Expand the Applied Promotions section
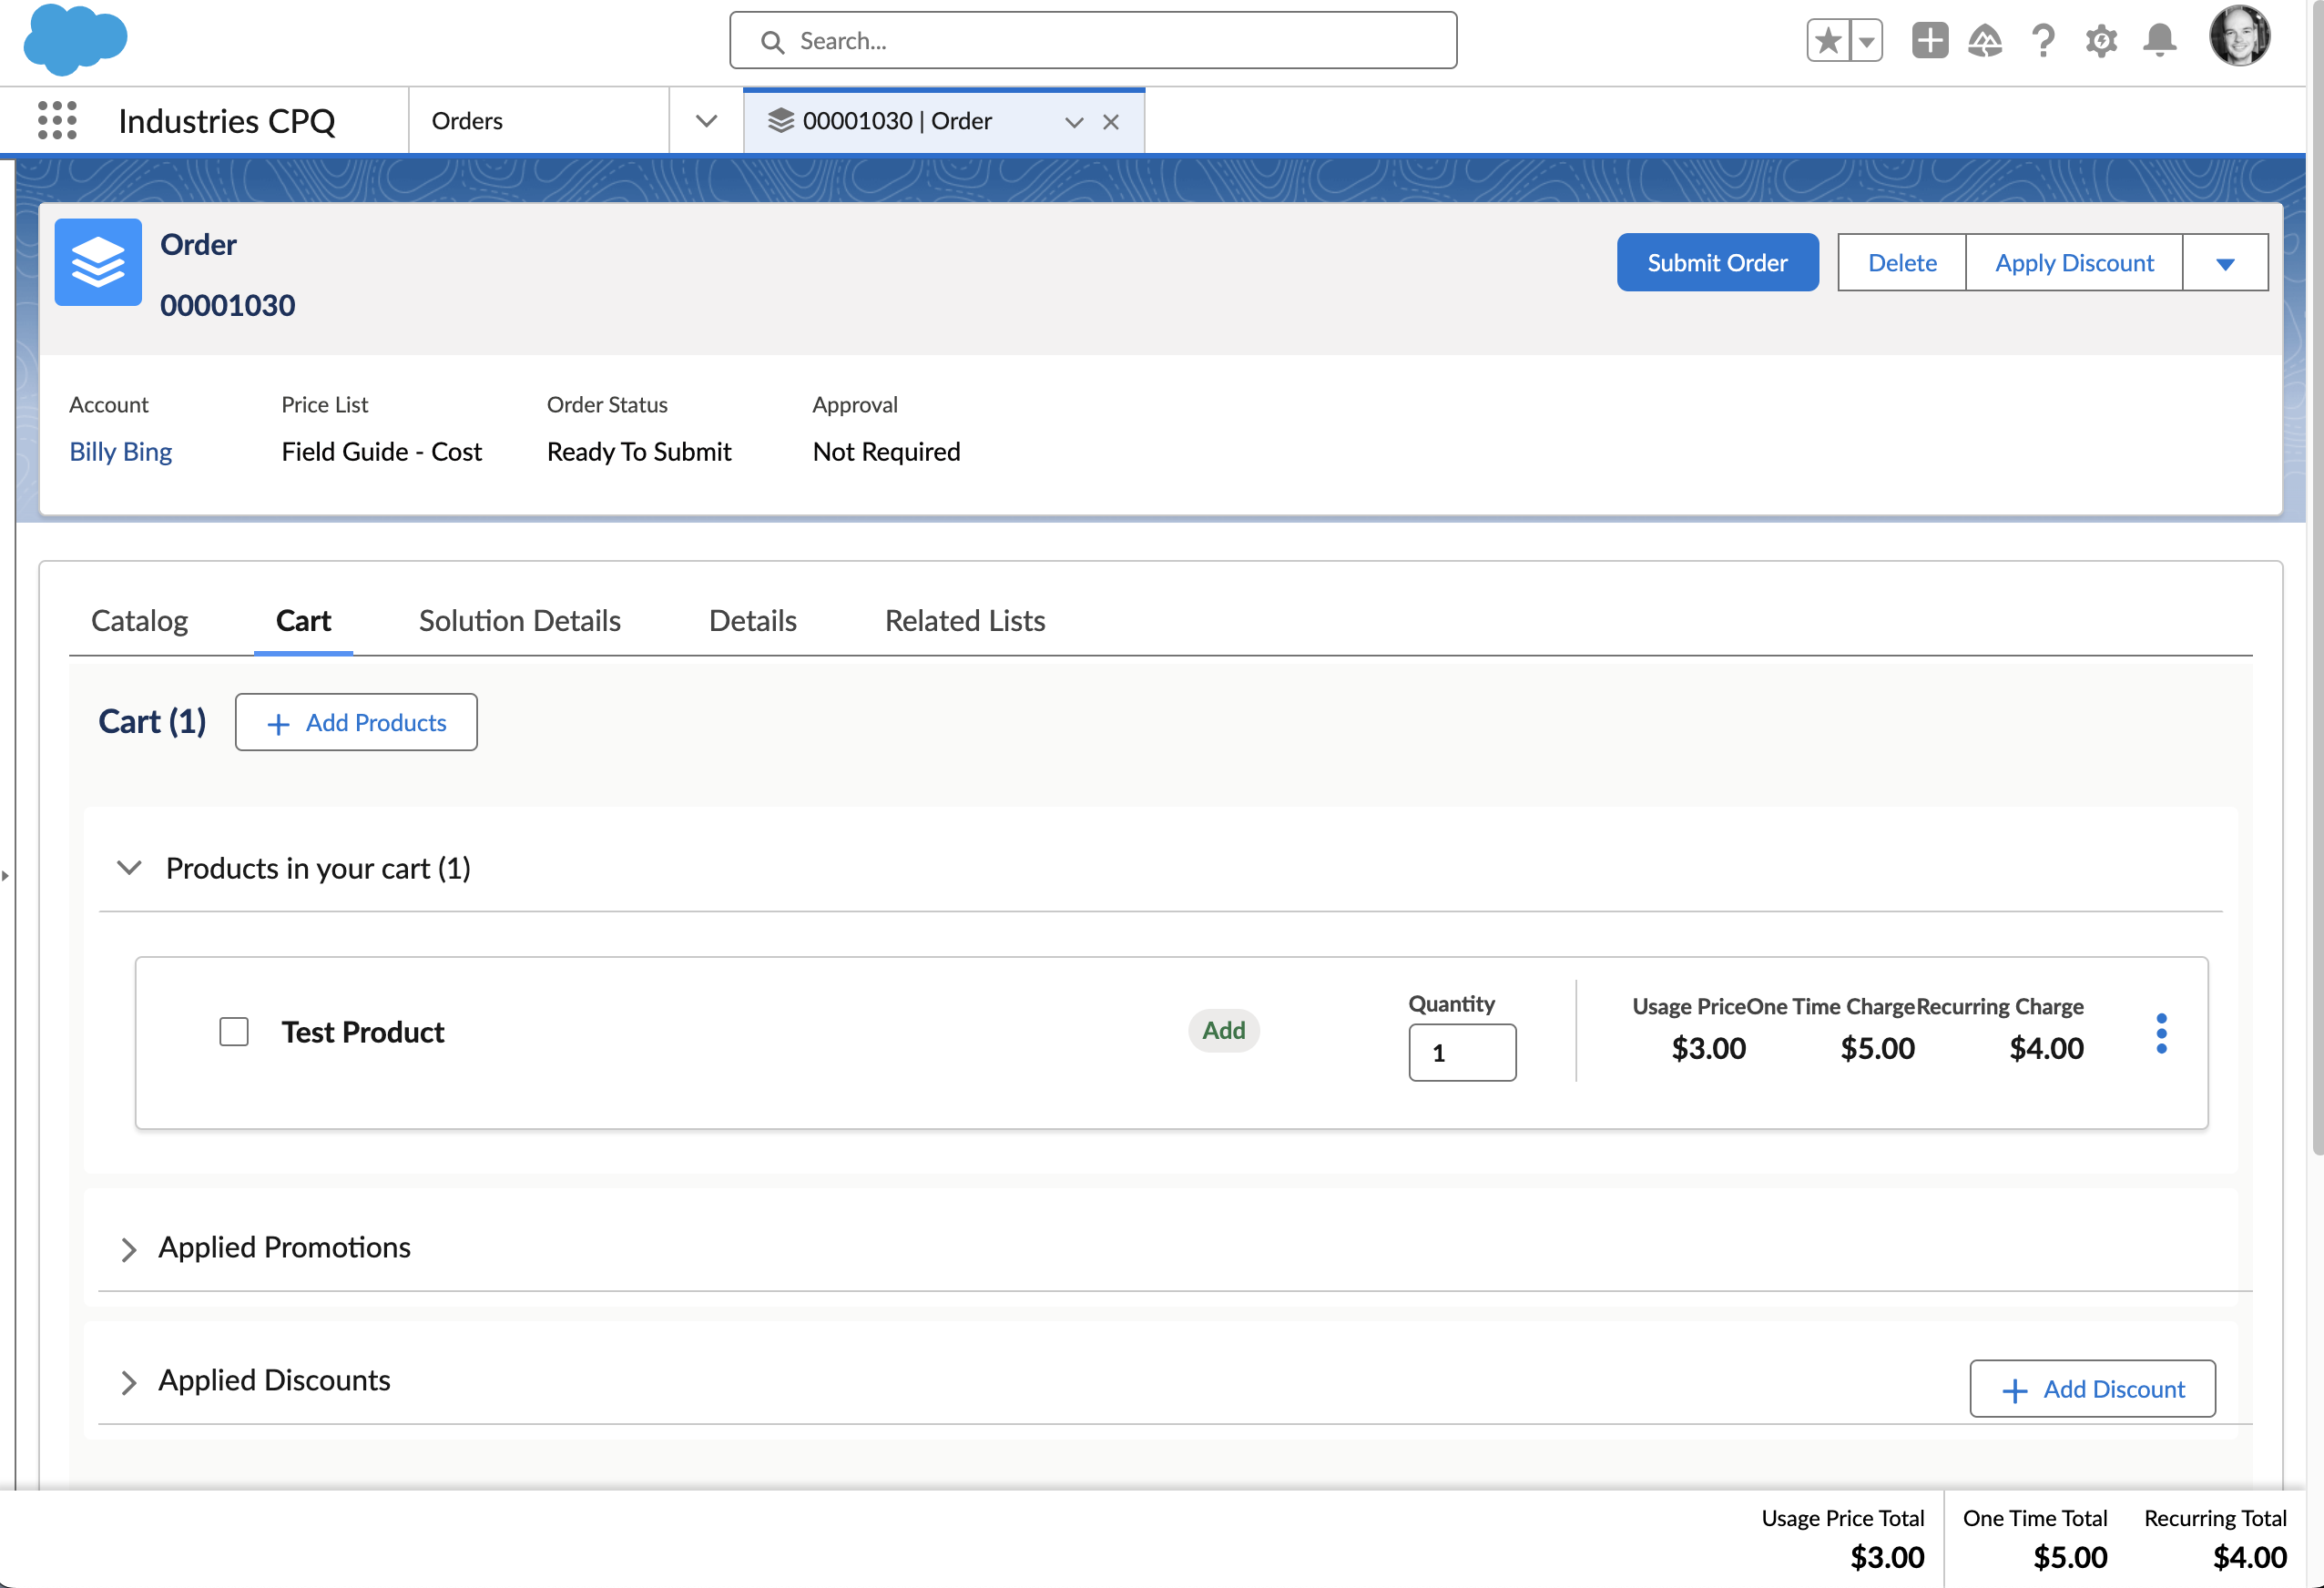Image resolution: width=2324 pixels, height=1588 pixels. coord(128,1248)
